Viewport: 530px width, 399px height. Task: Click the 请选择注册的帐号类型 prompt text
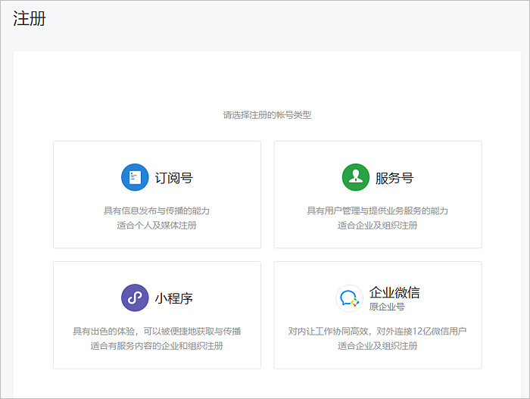[x=267, y=115]
